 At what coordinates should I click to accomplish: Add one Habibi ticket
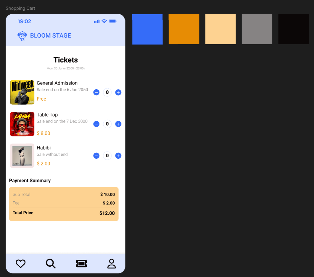(118, 156)
